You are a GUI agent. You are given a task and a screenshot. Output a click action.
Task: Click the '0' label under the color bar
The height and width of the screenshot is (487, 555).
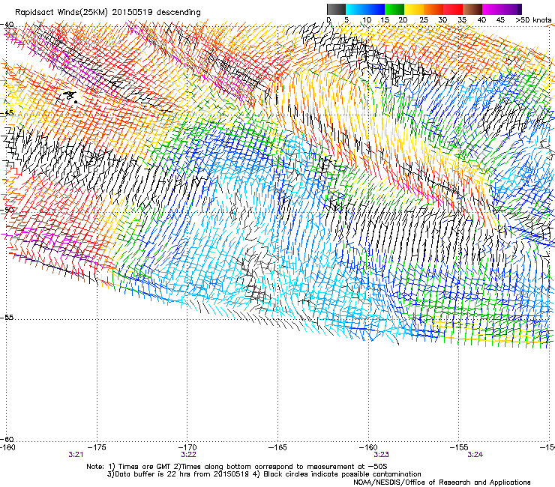(x=329, y=19)
